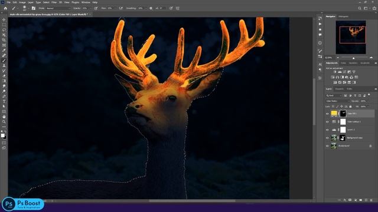Select the Background copy layer mask thumbnail
378x212 pixels.
pyautogui.click(x=343, y=138)
